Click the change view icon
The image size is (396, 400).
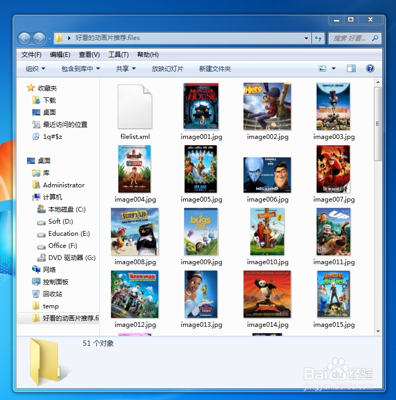pos(322,68)
